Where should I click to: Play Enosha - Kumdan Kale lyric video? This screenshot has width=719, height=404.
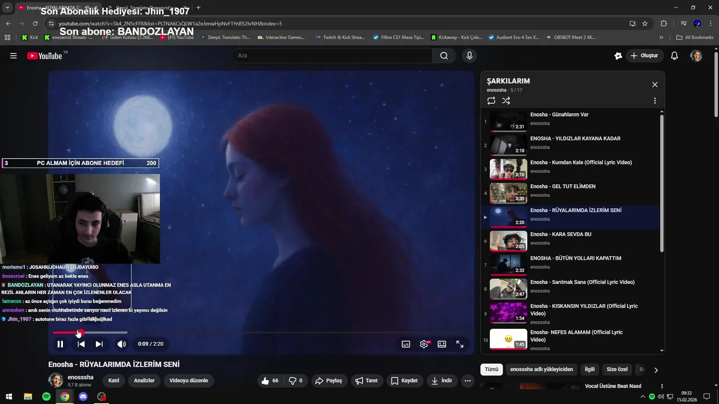[x=570, y=169]
